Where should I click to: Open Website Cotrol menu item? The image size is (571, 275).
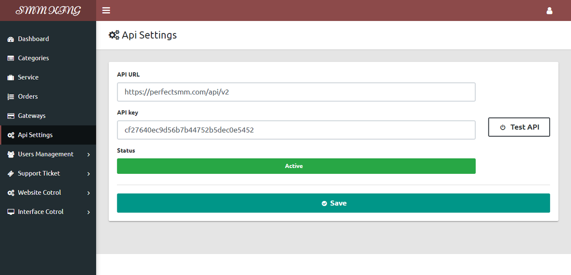(x=48, y=192)
